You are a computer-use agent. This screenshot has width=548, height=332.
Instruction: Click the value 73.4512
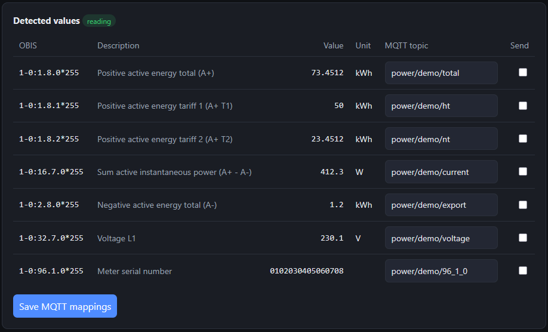(x=327, y=73)
